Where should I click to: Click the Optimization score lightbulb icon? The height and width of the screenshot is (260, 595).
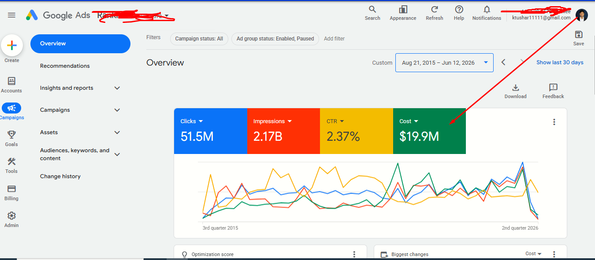point(185,254)
